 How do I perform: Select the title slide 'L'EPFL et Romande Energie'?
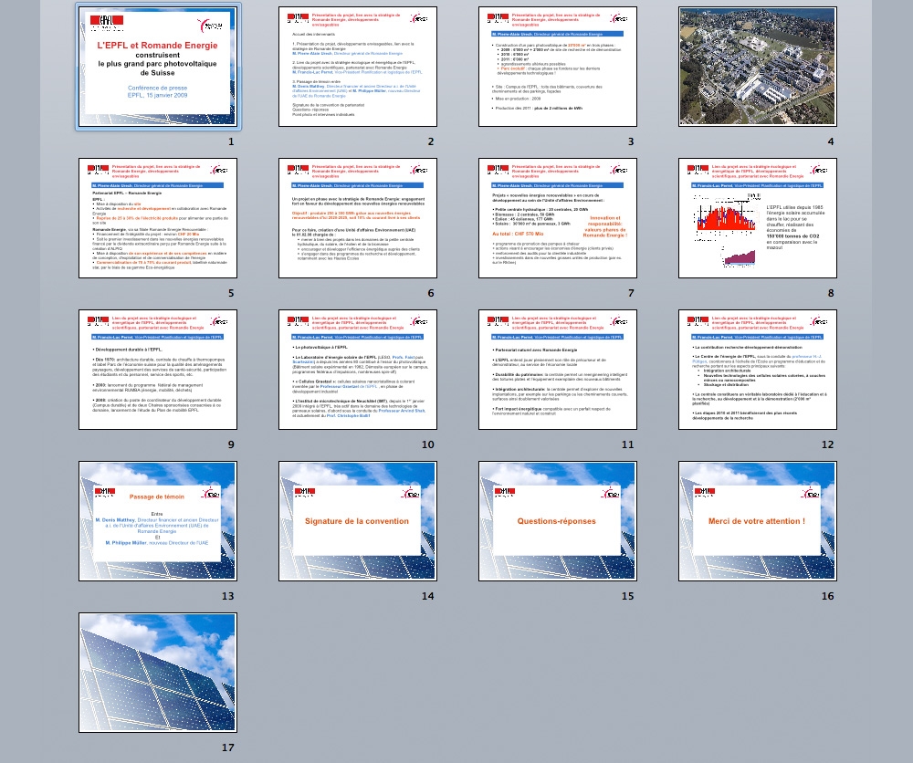pos(158,67)
